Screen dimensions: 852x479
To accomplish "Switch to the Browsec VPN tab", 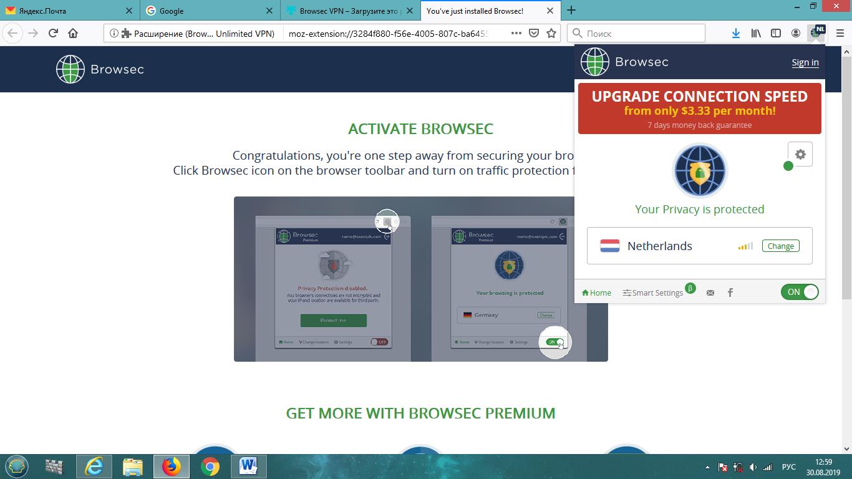I will [x=349, y=11].
